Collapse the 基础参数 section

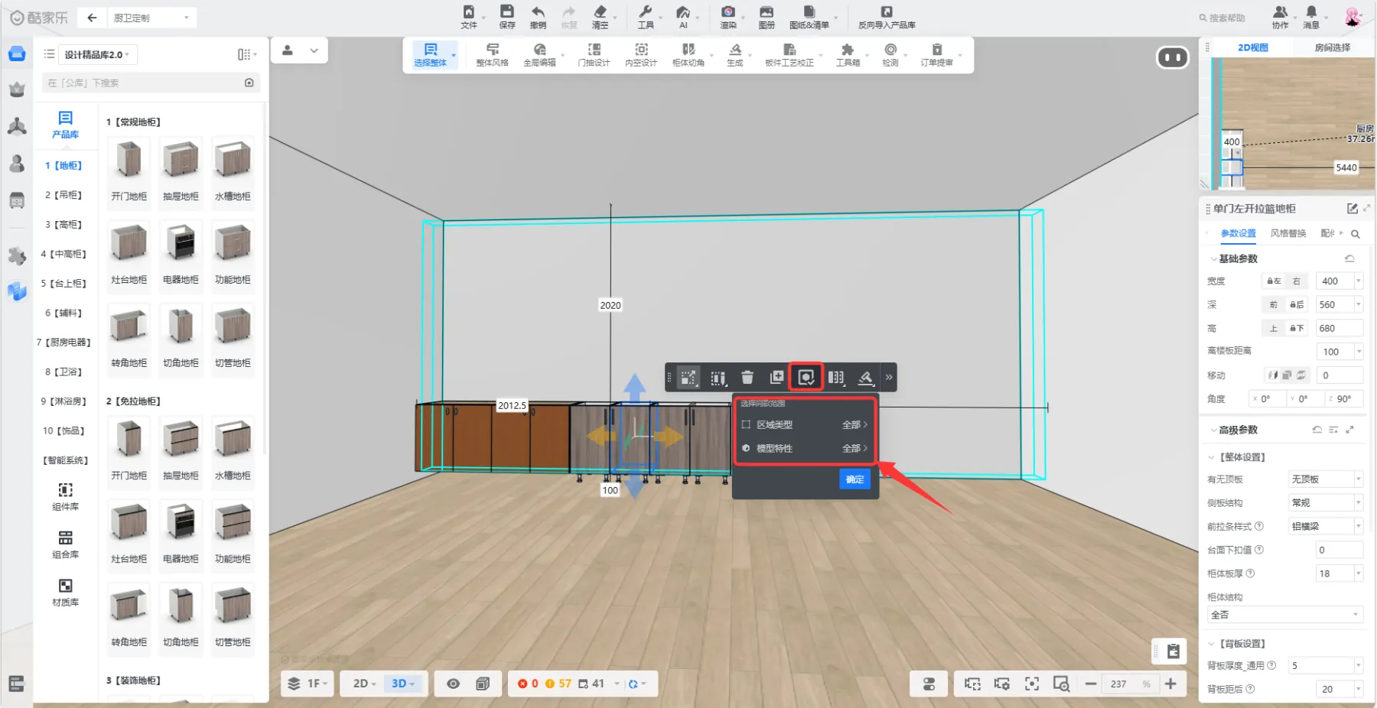1213,259
